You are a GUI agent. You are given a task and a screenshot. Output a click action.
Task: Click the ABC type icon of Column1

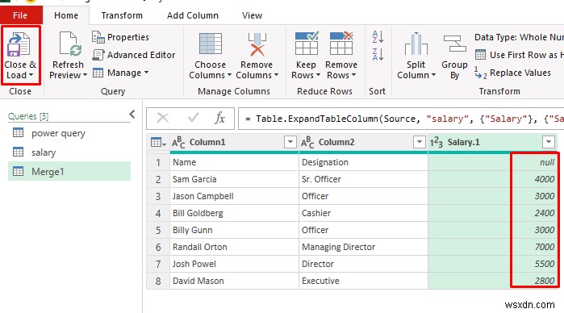pos(178,143)
